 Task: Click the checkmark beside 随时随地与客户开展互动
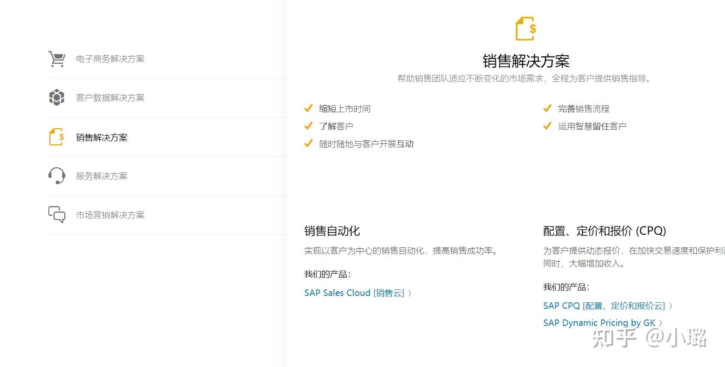(x=308, y=143)
